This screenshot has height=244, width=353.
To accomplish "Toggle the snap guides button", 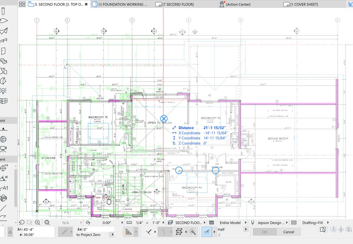I will 206,232.
